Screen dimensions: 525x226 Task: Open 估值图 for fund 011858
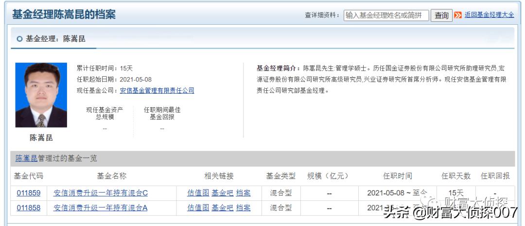click(198, 208)
